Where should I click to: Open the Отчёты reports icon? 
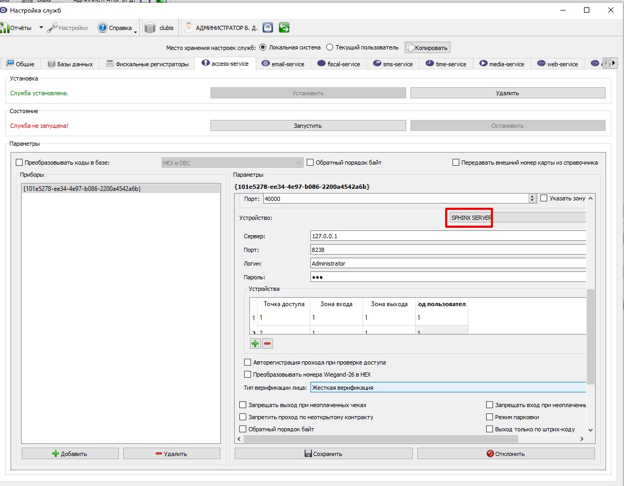4,28
